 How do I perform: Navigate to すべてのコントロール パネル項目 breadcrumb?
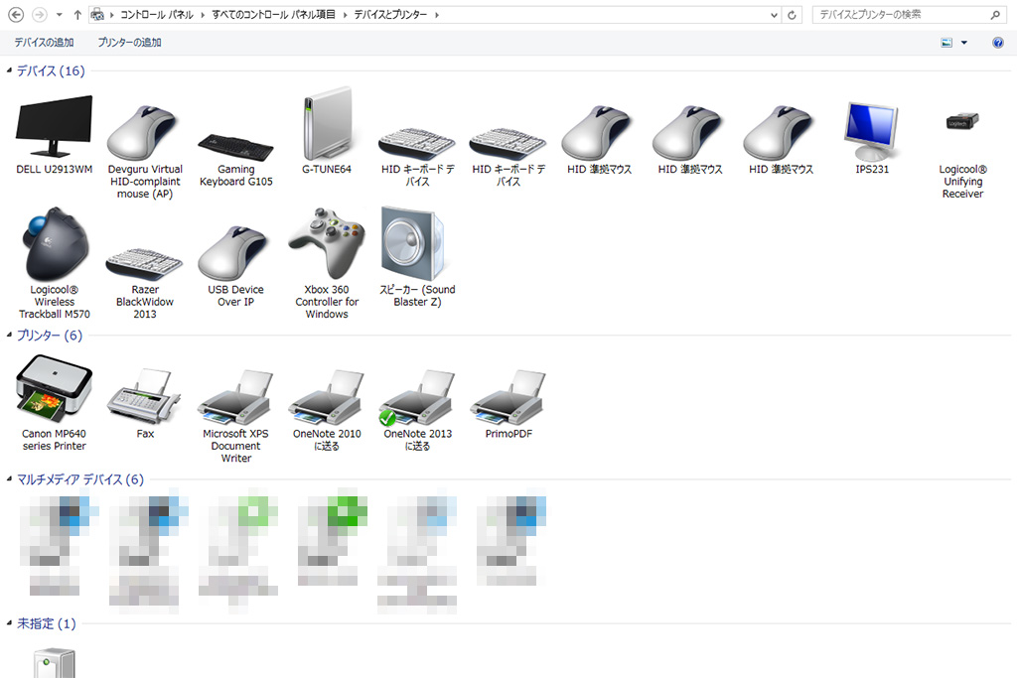(274, 14)
